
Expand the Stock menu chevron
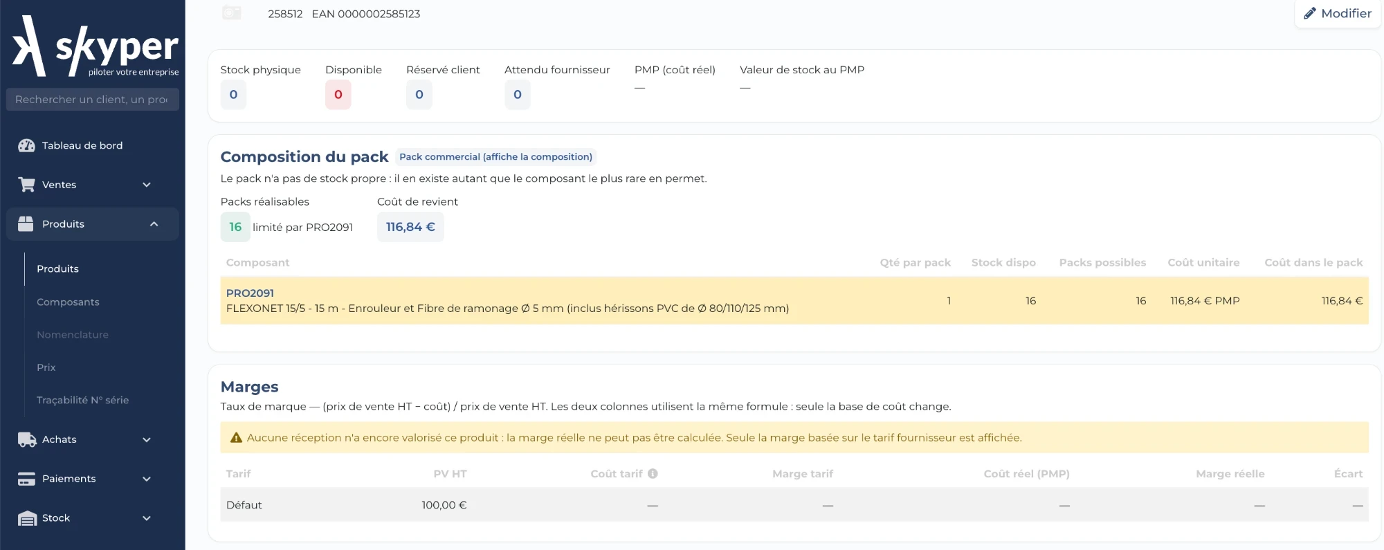147,518
